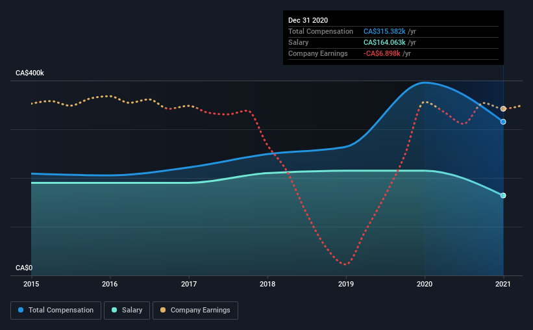Click the -CA$6.898k company earnings value
533x330 pixels.
click(x=382, y=53)
